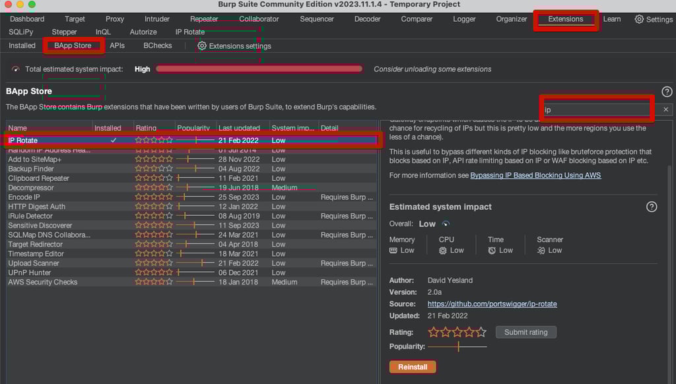676x384 pixels.
Task: Click the Scanner impact icon
Action: click(541, 251)
